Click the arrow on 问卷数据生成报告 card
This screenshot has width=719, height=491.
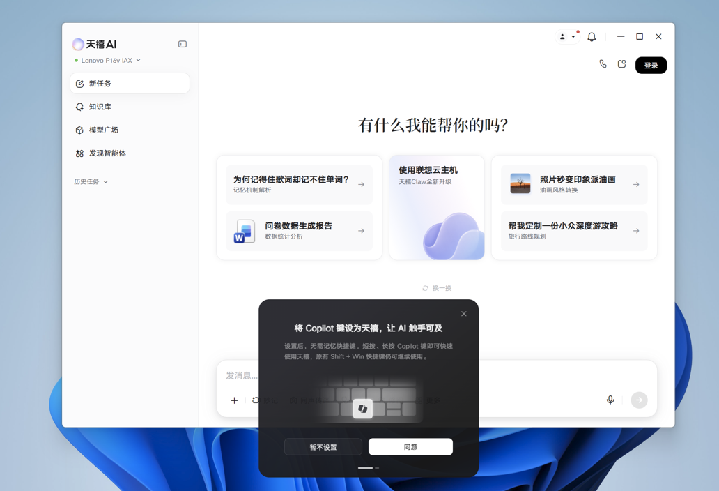point(362,231)
